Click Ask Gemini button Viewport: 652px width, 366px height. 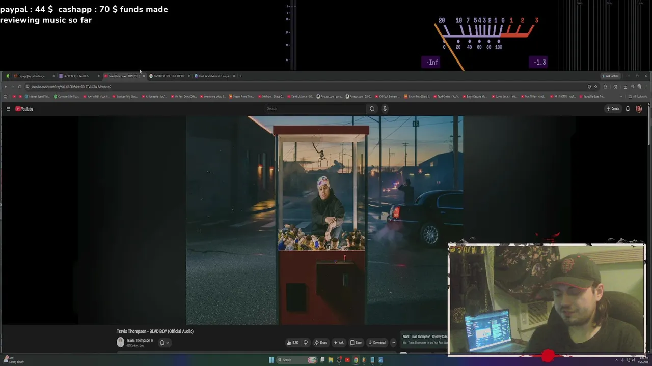point(610,76)
